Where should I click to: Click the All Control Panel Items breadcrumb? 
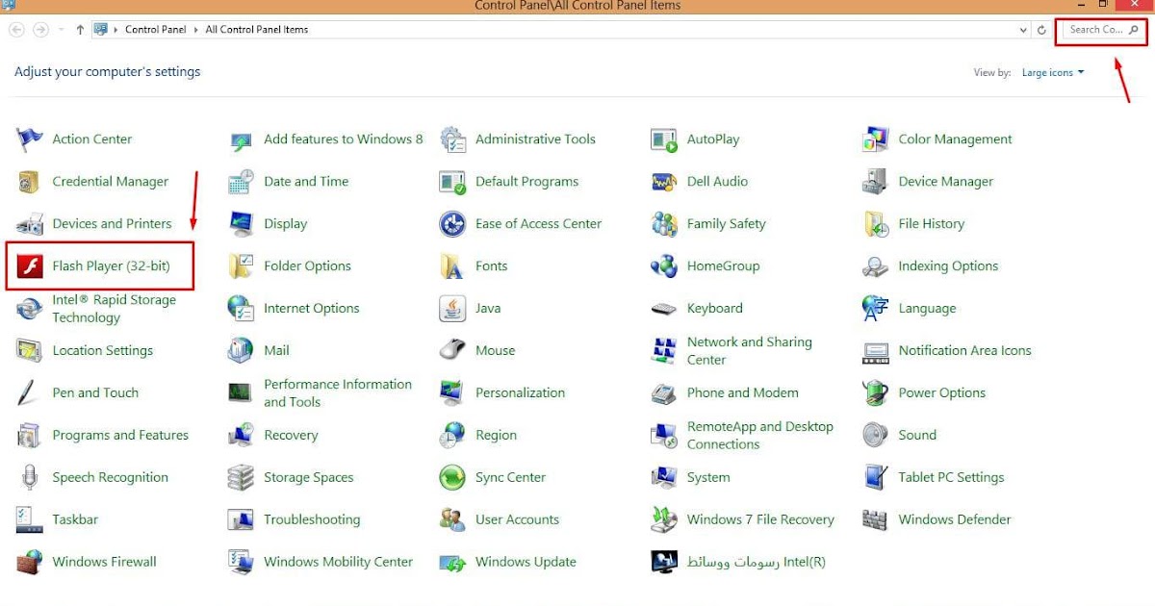(257, 30)
